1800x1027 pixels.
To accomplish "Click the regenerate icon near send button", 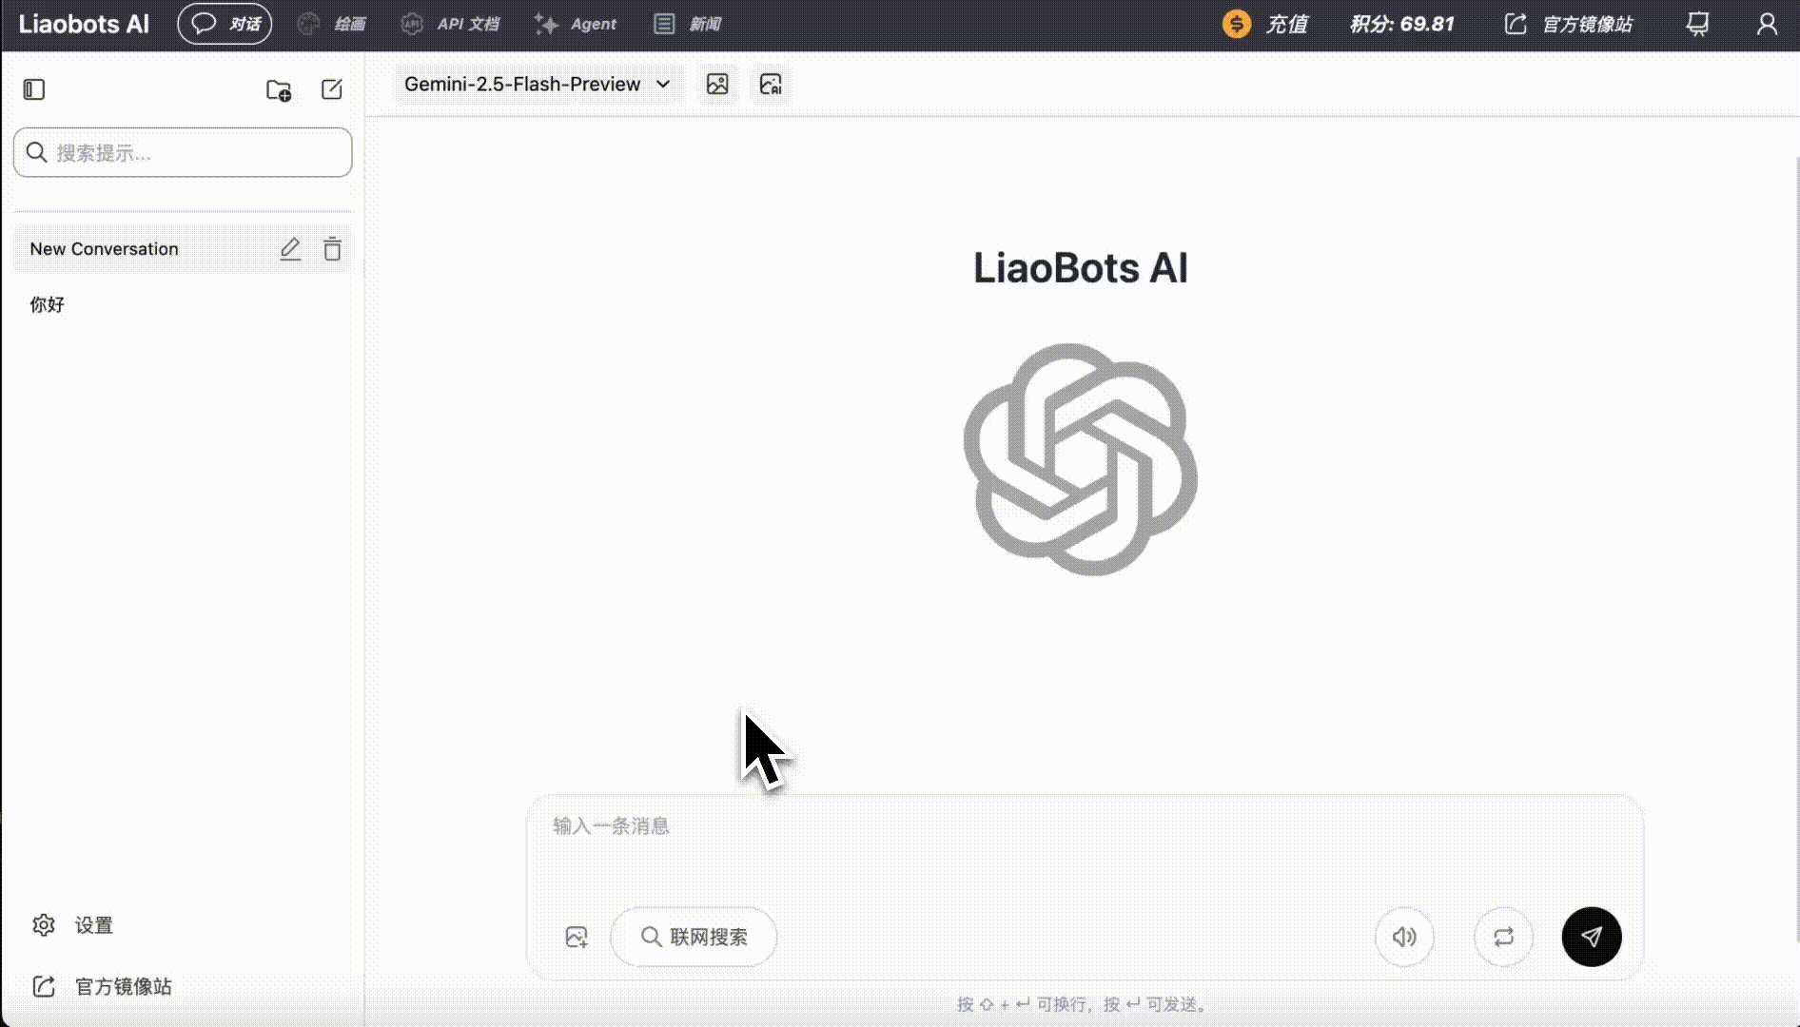I will tap(1503, 937).
